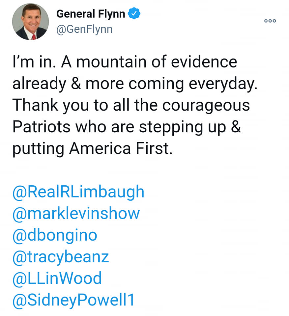
Task: Open the @GenFlynn handle link
Action: click(x=84, y=29)
